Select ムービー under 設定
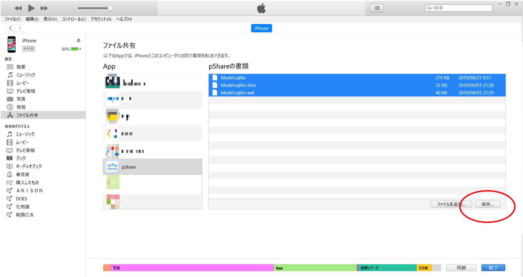Screen dimensions: 523x277 (43, 83)
